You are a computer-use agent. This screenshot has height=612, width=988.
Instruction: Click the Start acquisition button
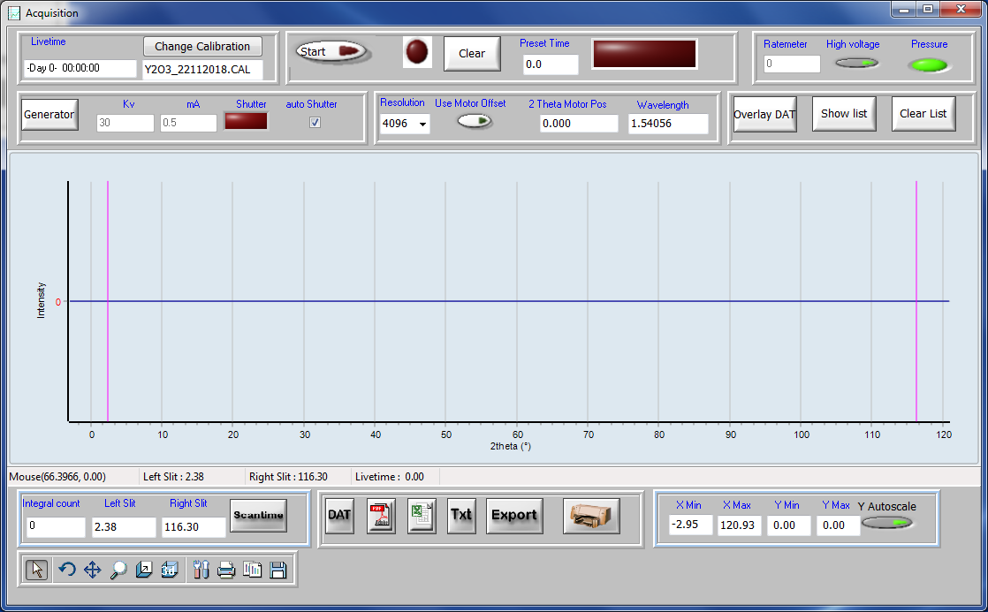pos(331,51)
